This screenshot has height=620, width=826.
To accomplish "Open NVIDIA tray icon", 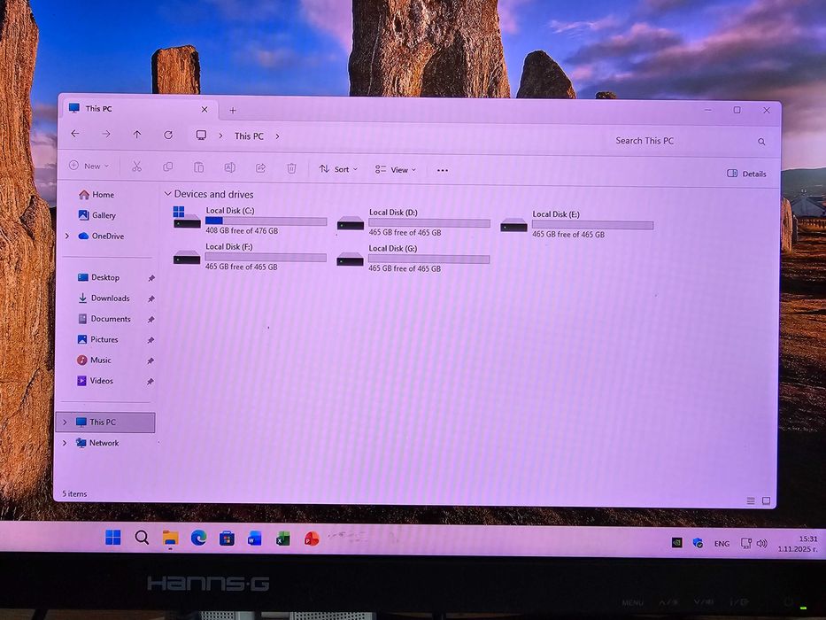I will [x=677, y=542].
